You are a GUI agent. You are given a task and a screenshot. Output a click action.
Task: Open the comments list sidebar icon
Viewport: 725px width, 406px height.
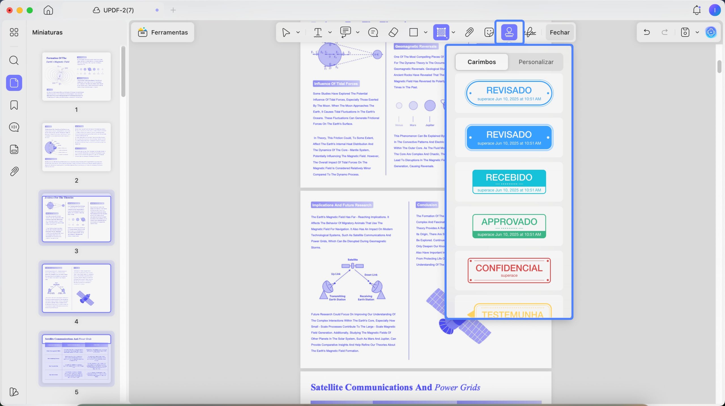click(x=14, y=127)
